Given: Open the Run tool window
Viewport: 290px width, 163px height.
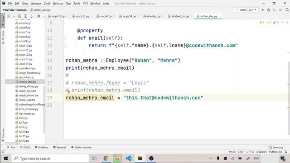Looking at the screenshot, I should [11, 147].
